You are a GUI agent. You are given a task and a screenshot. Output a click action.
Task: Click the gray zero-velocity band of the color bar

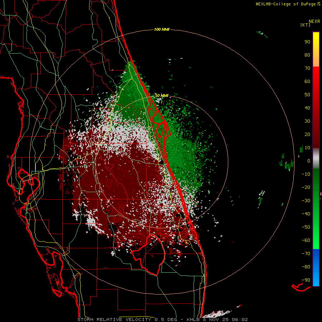(x=316, y=158)
